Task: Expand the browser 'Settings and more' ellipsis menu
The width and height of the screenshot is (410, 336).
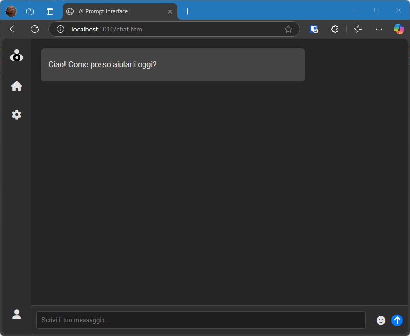Action: click(379, 29)
